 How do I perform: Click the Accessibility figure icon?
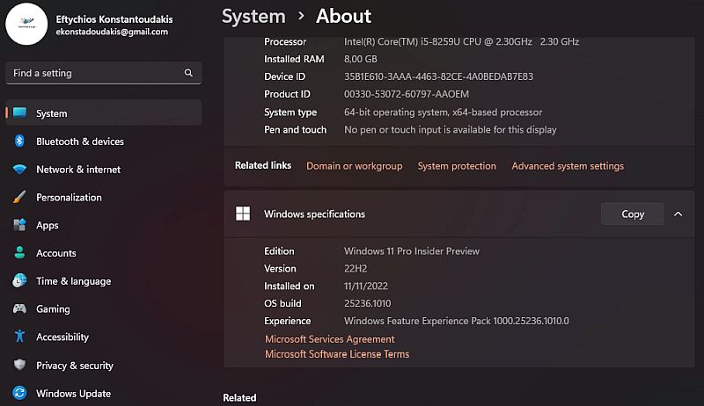click(x=19, y=336)
